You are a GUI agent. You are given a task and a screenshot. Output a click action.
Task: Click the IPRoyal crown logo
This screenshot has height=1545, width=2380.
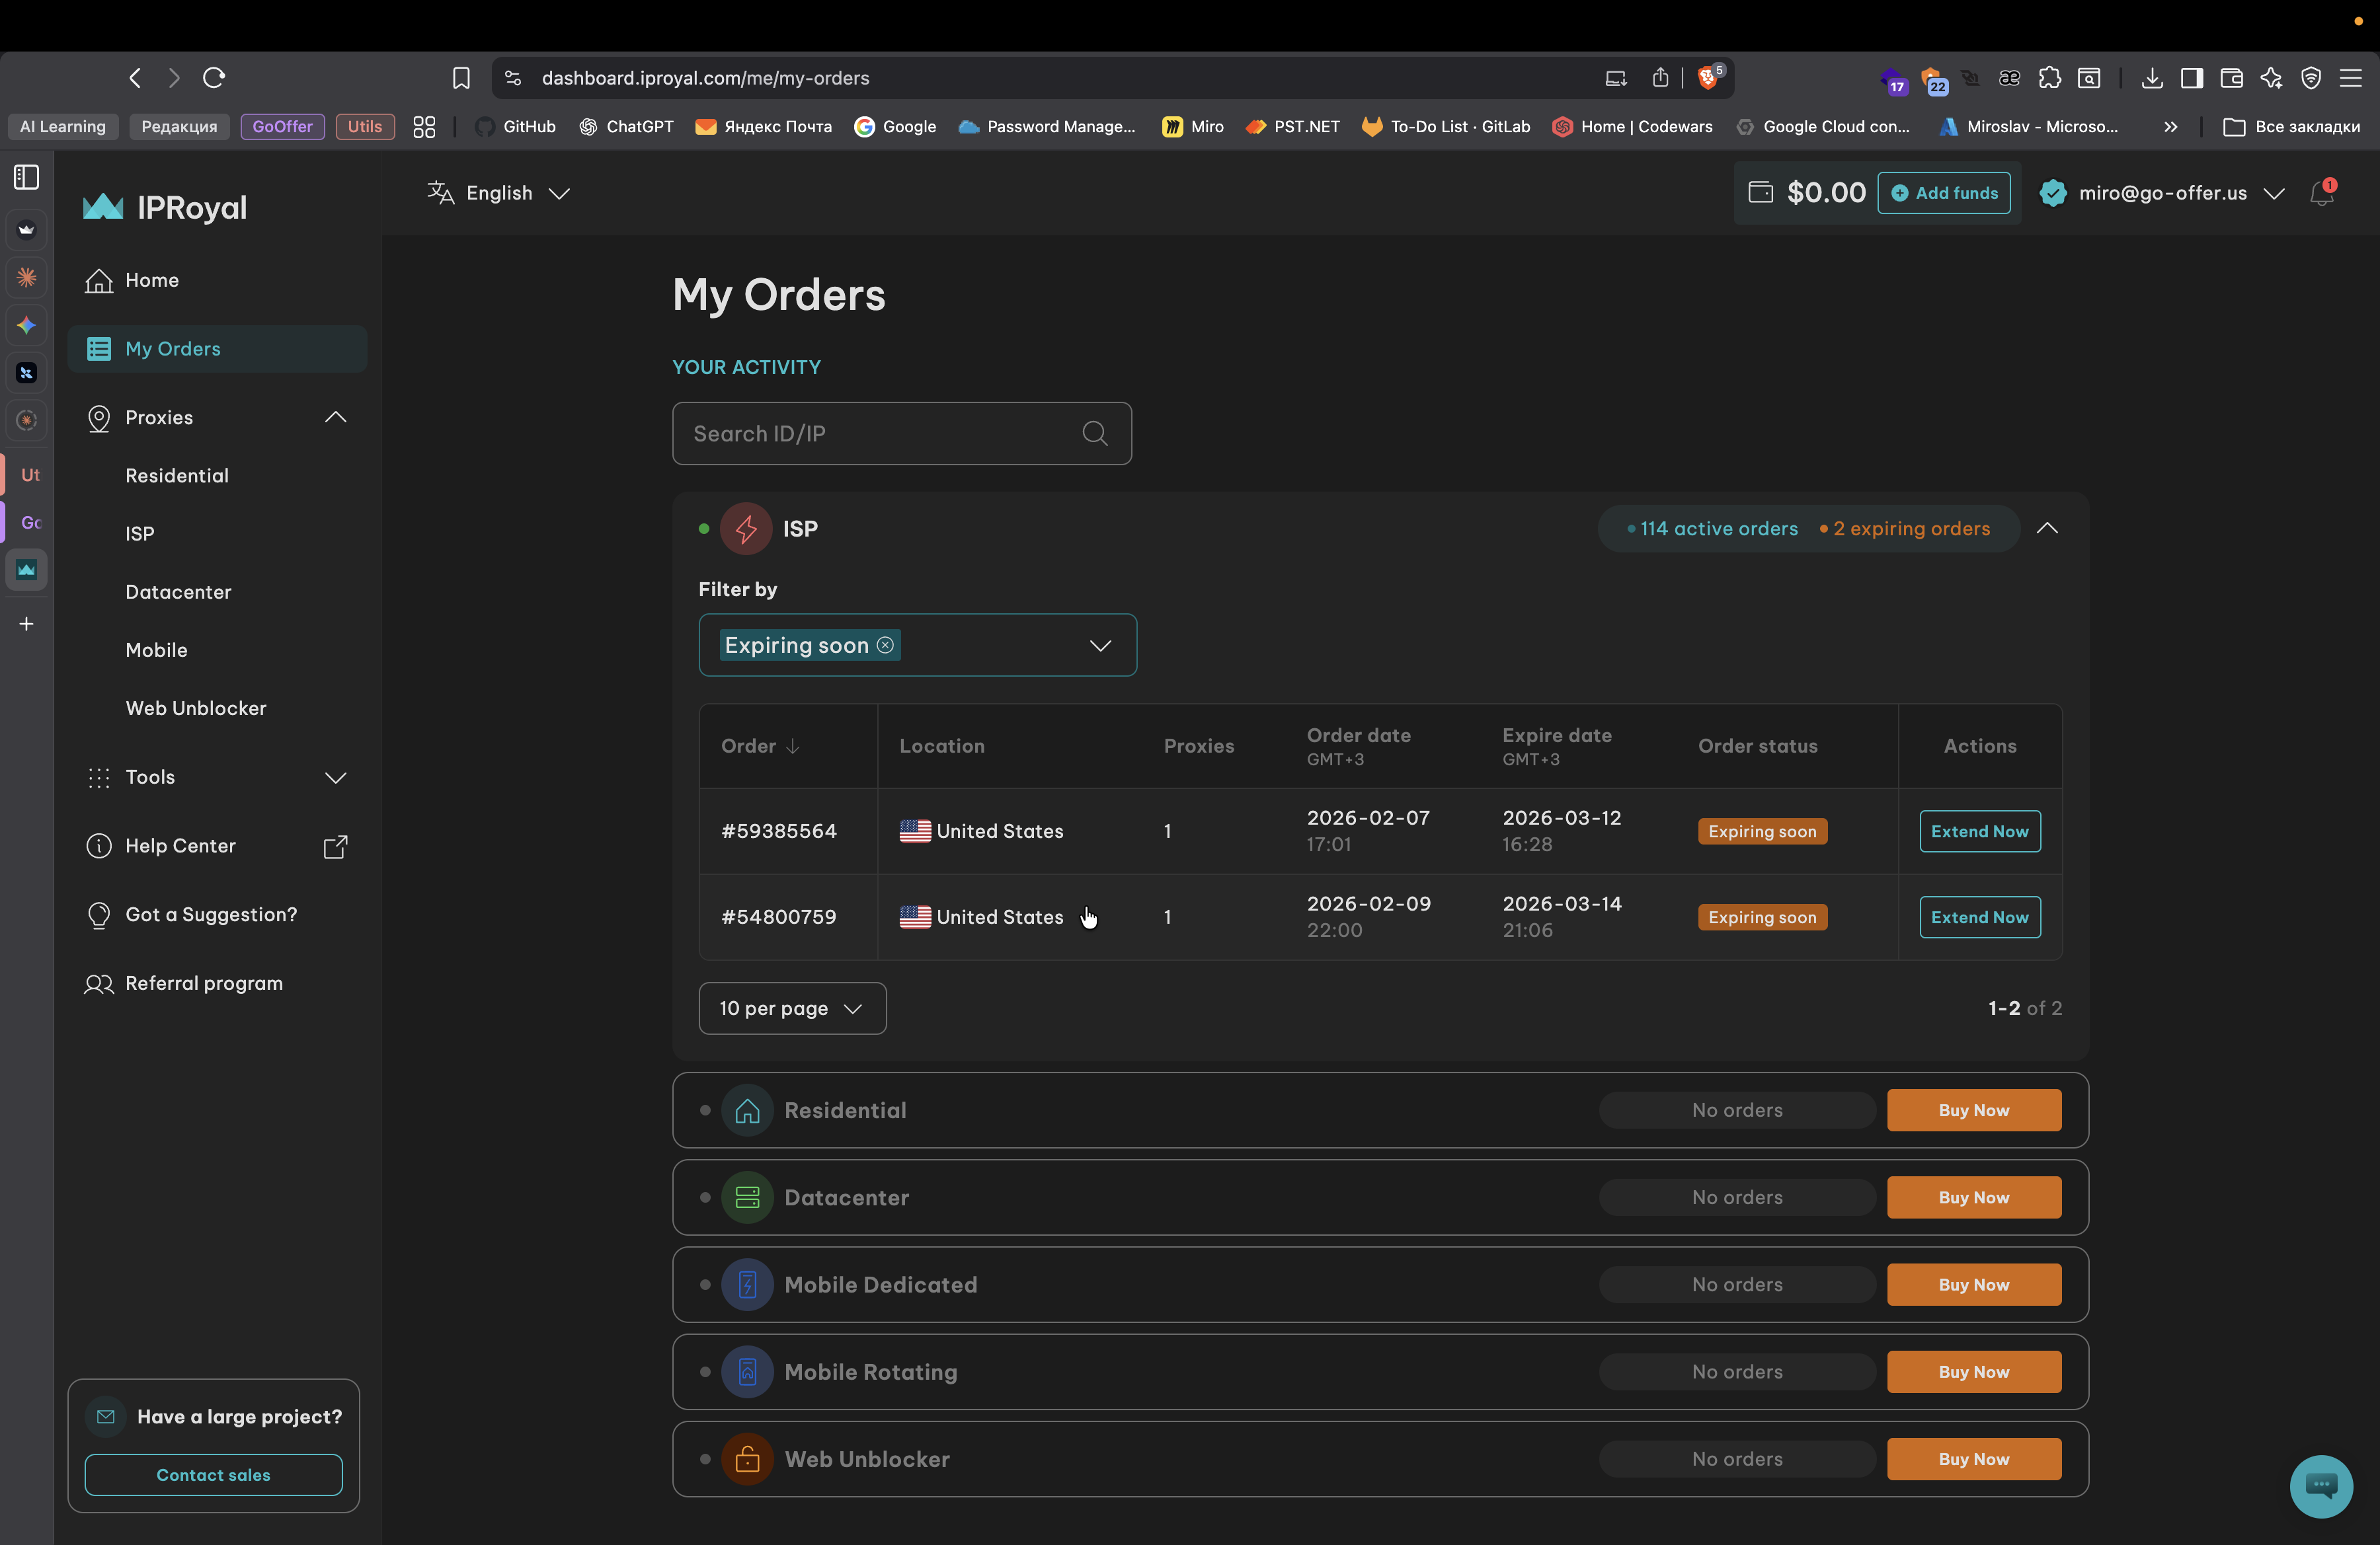(102, 207)
